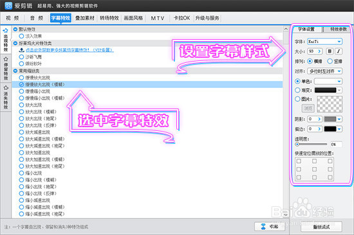Image resolution: width=354 pixels, height=235 pixels.
Task: Click the checkered image preview thumbnail
Action: pyautogui.click(x=330, y=104)
